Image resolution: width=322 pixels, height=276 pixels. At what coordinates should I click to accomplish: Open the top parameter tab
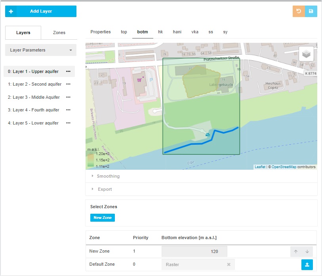coord(124,32)
